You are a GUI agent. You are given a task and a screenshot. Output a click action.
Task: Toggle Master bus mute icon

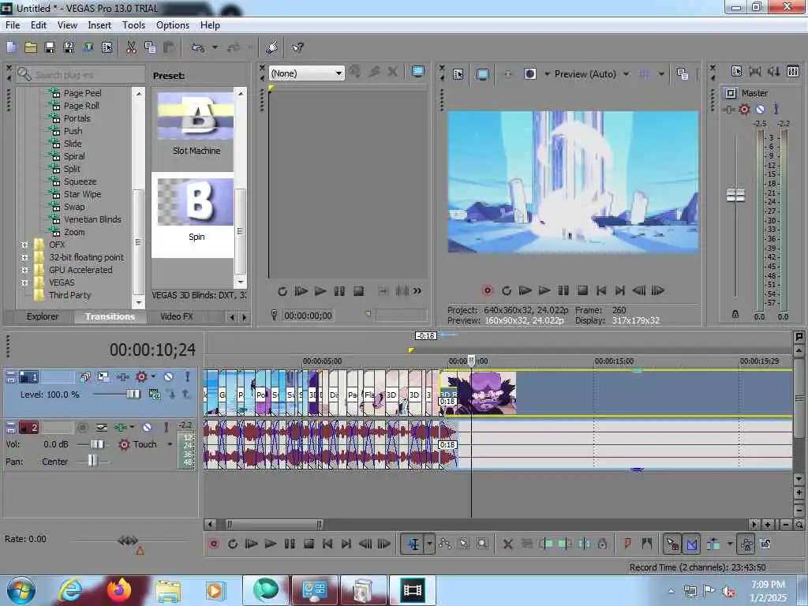tap(760, 109)
